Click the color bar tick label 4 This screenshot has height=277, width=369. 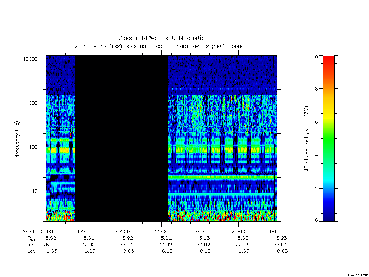pyautogui.click(x=316, y=155)
